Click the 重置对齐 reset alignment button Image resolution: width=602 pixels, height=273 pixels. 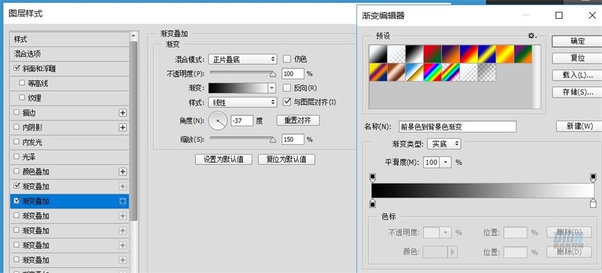(x=298, y=121)
